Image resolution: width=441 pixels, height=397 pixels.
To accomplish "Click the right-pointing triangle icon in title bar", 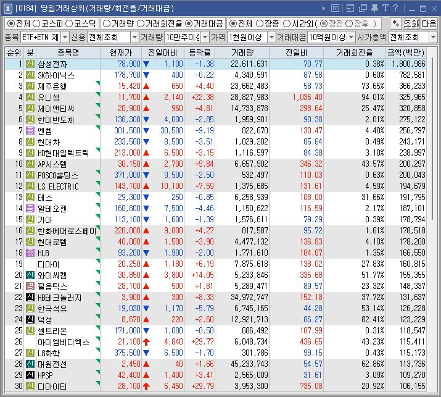I will [x=323, y=9].
